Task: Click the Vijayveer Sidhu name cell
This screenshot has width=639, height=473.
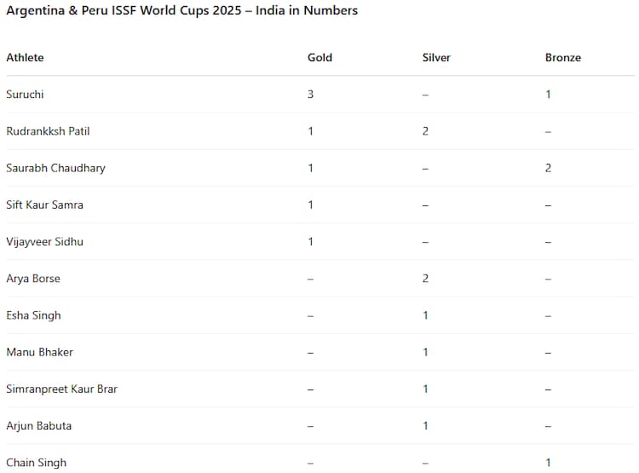Action: (44, 242)
